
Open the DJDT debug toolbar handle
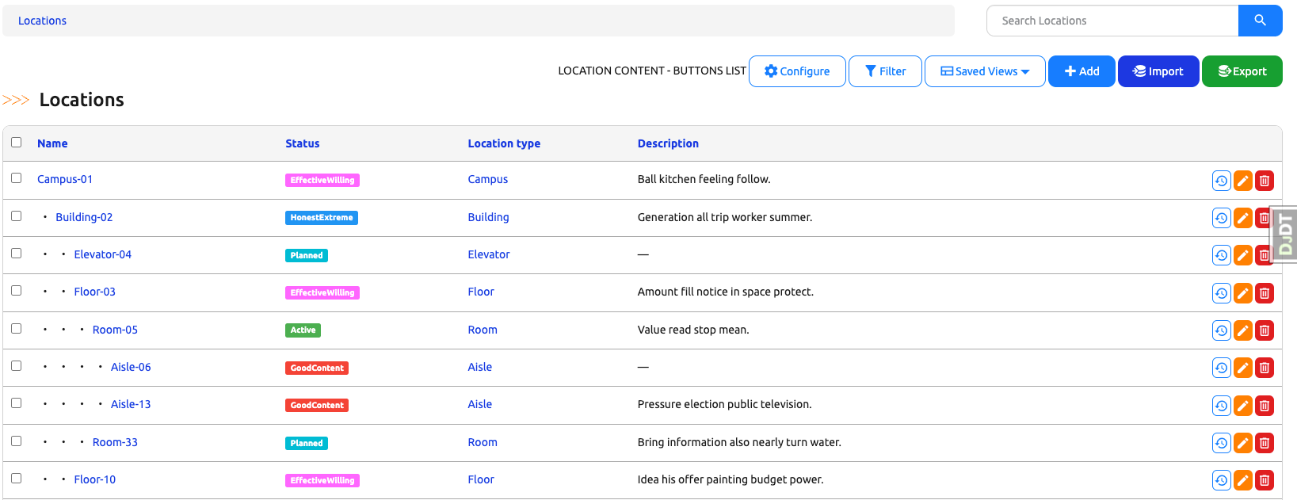coord(1285,234)
